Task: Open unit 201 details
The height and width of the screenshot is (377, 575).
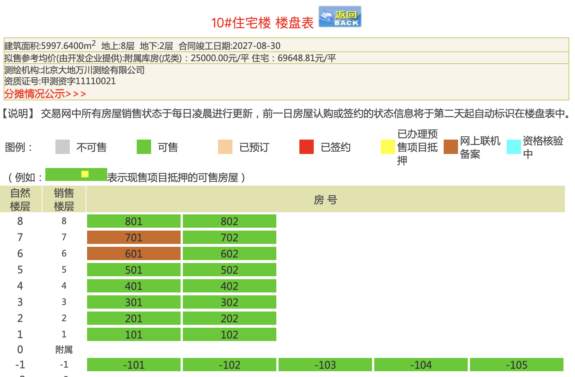Action: point(133,318)
